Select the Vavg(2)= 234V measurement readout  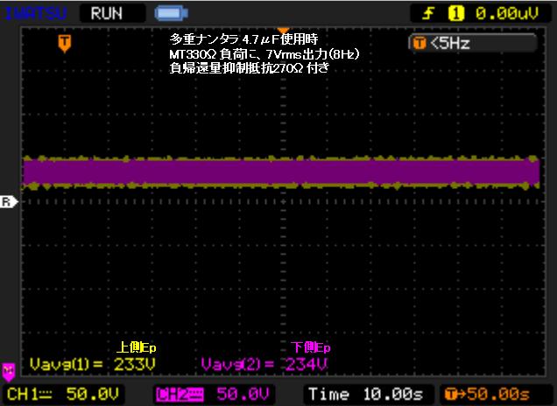click(x=264, y=363)
